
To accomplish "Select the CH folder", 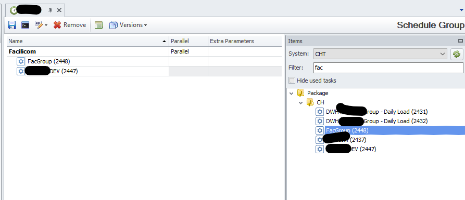I will coord(320,103).
